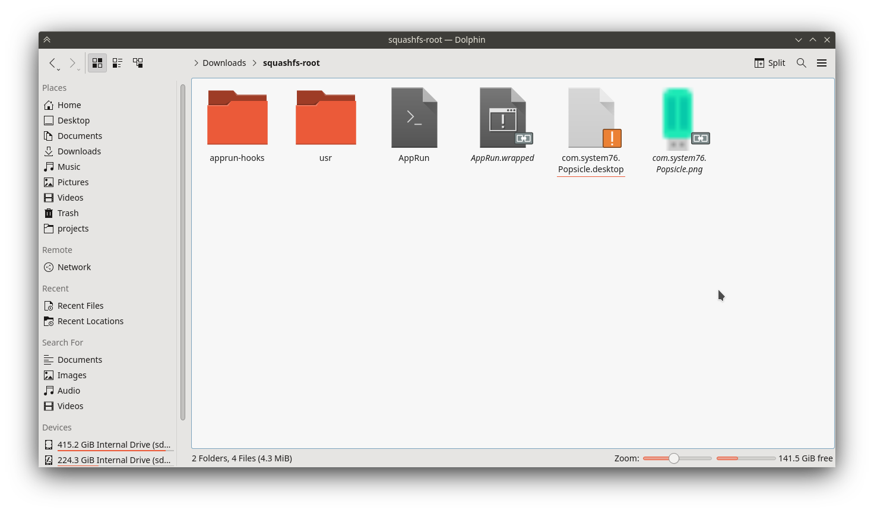
Task: Switch to Details tree view mode
Action: coord(138,63)
